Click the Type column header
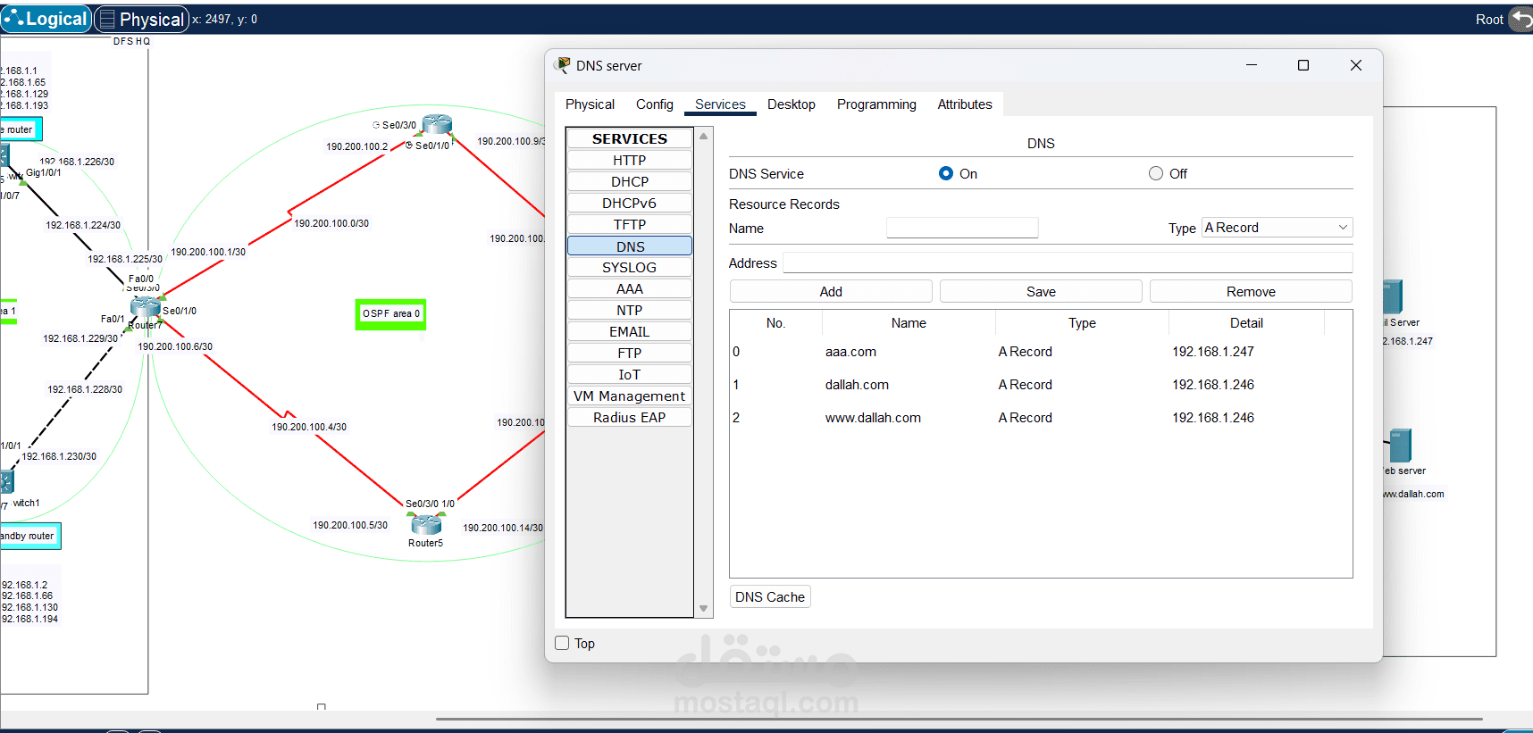 1082,323
